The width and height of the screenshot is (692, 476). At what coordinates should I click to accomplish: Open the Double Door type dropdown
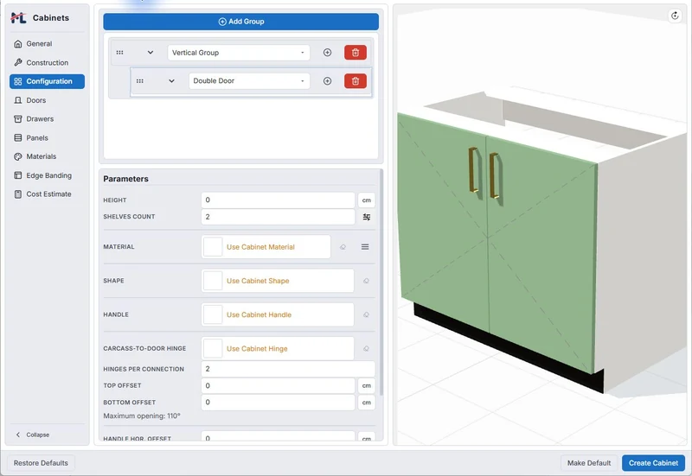pos(249,81)
